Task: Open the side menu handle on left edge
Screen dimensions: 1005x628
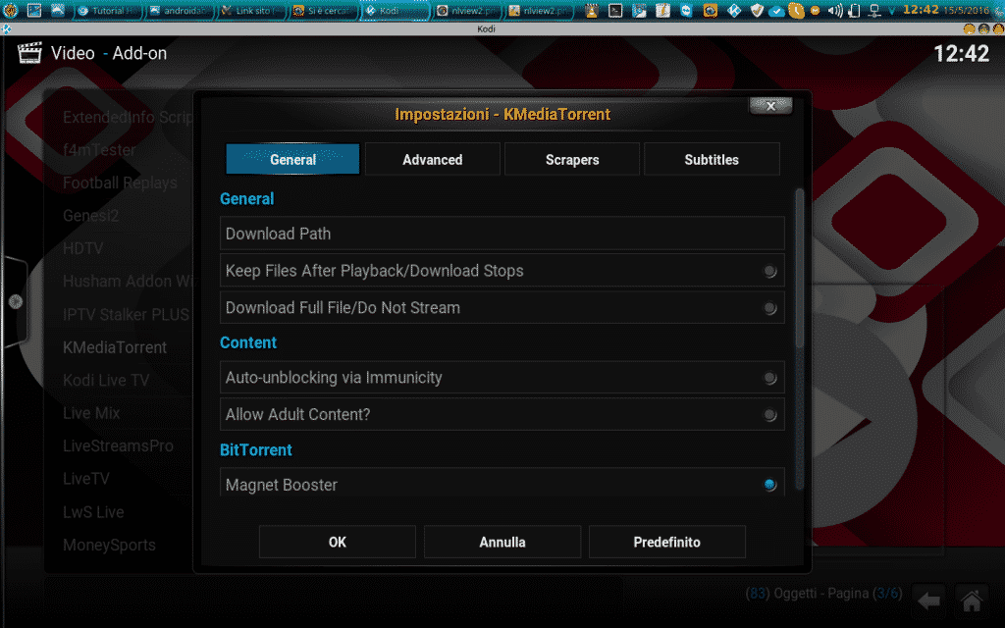Action: click(x=15, y=301)
